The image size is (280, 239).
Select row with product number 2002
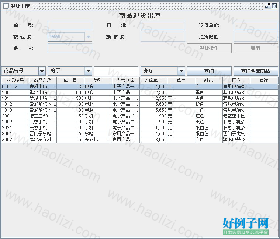(140, 122)
